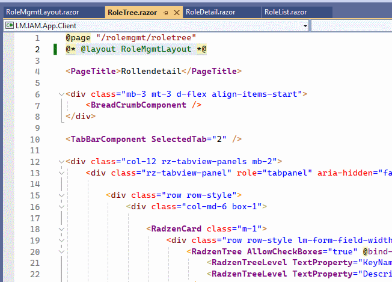Collapse the RadzenCard block on line 18
Image resolution: width=392 pixels, height=282 pixels.
[x=61, y=229]
